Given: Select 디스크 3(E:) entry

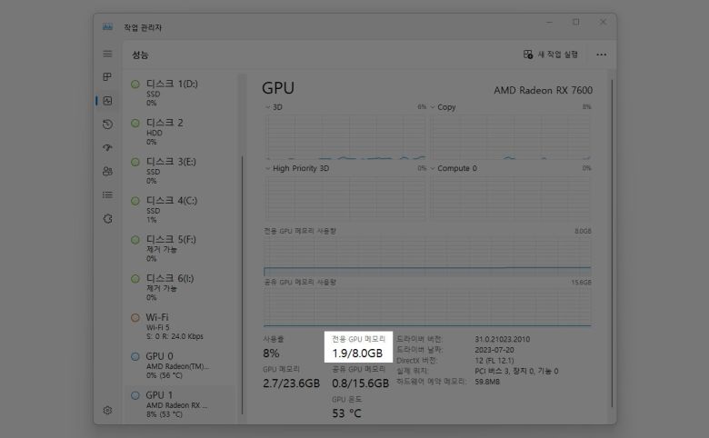Looking at the screenshot, I should pos(181,171).
